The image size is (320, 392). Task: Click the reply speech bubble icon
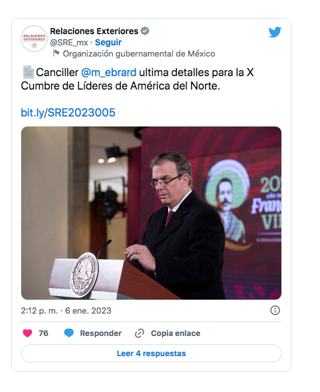click(69, 333)
